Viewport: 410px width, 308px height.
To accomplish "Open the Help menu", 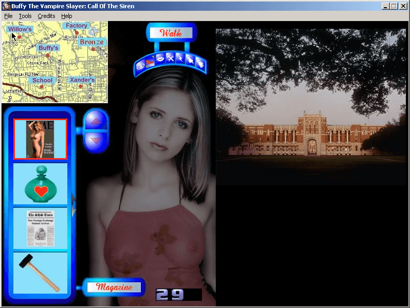I will tap(67, 16).
